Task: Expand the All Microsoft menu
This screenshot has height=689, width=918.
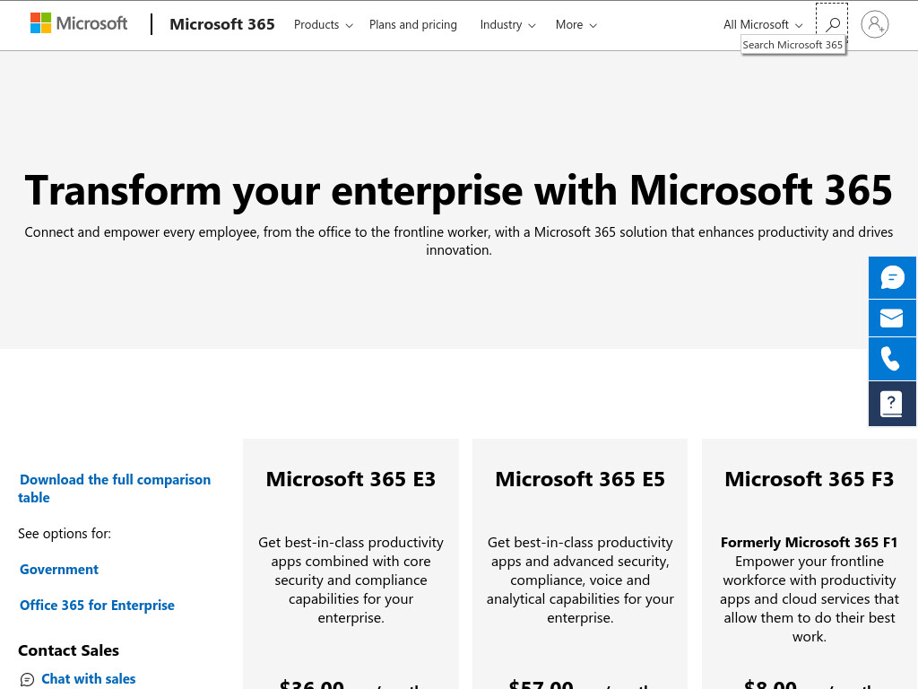Action: 763,24
